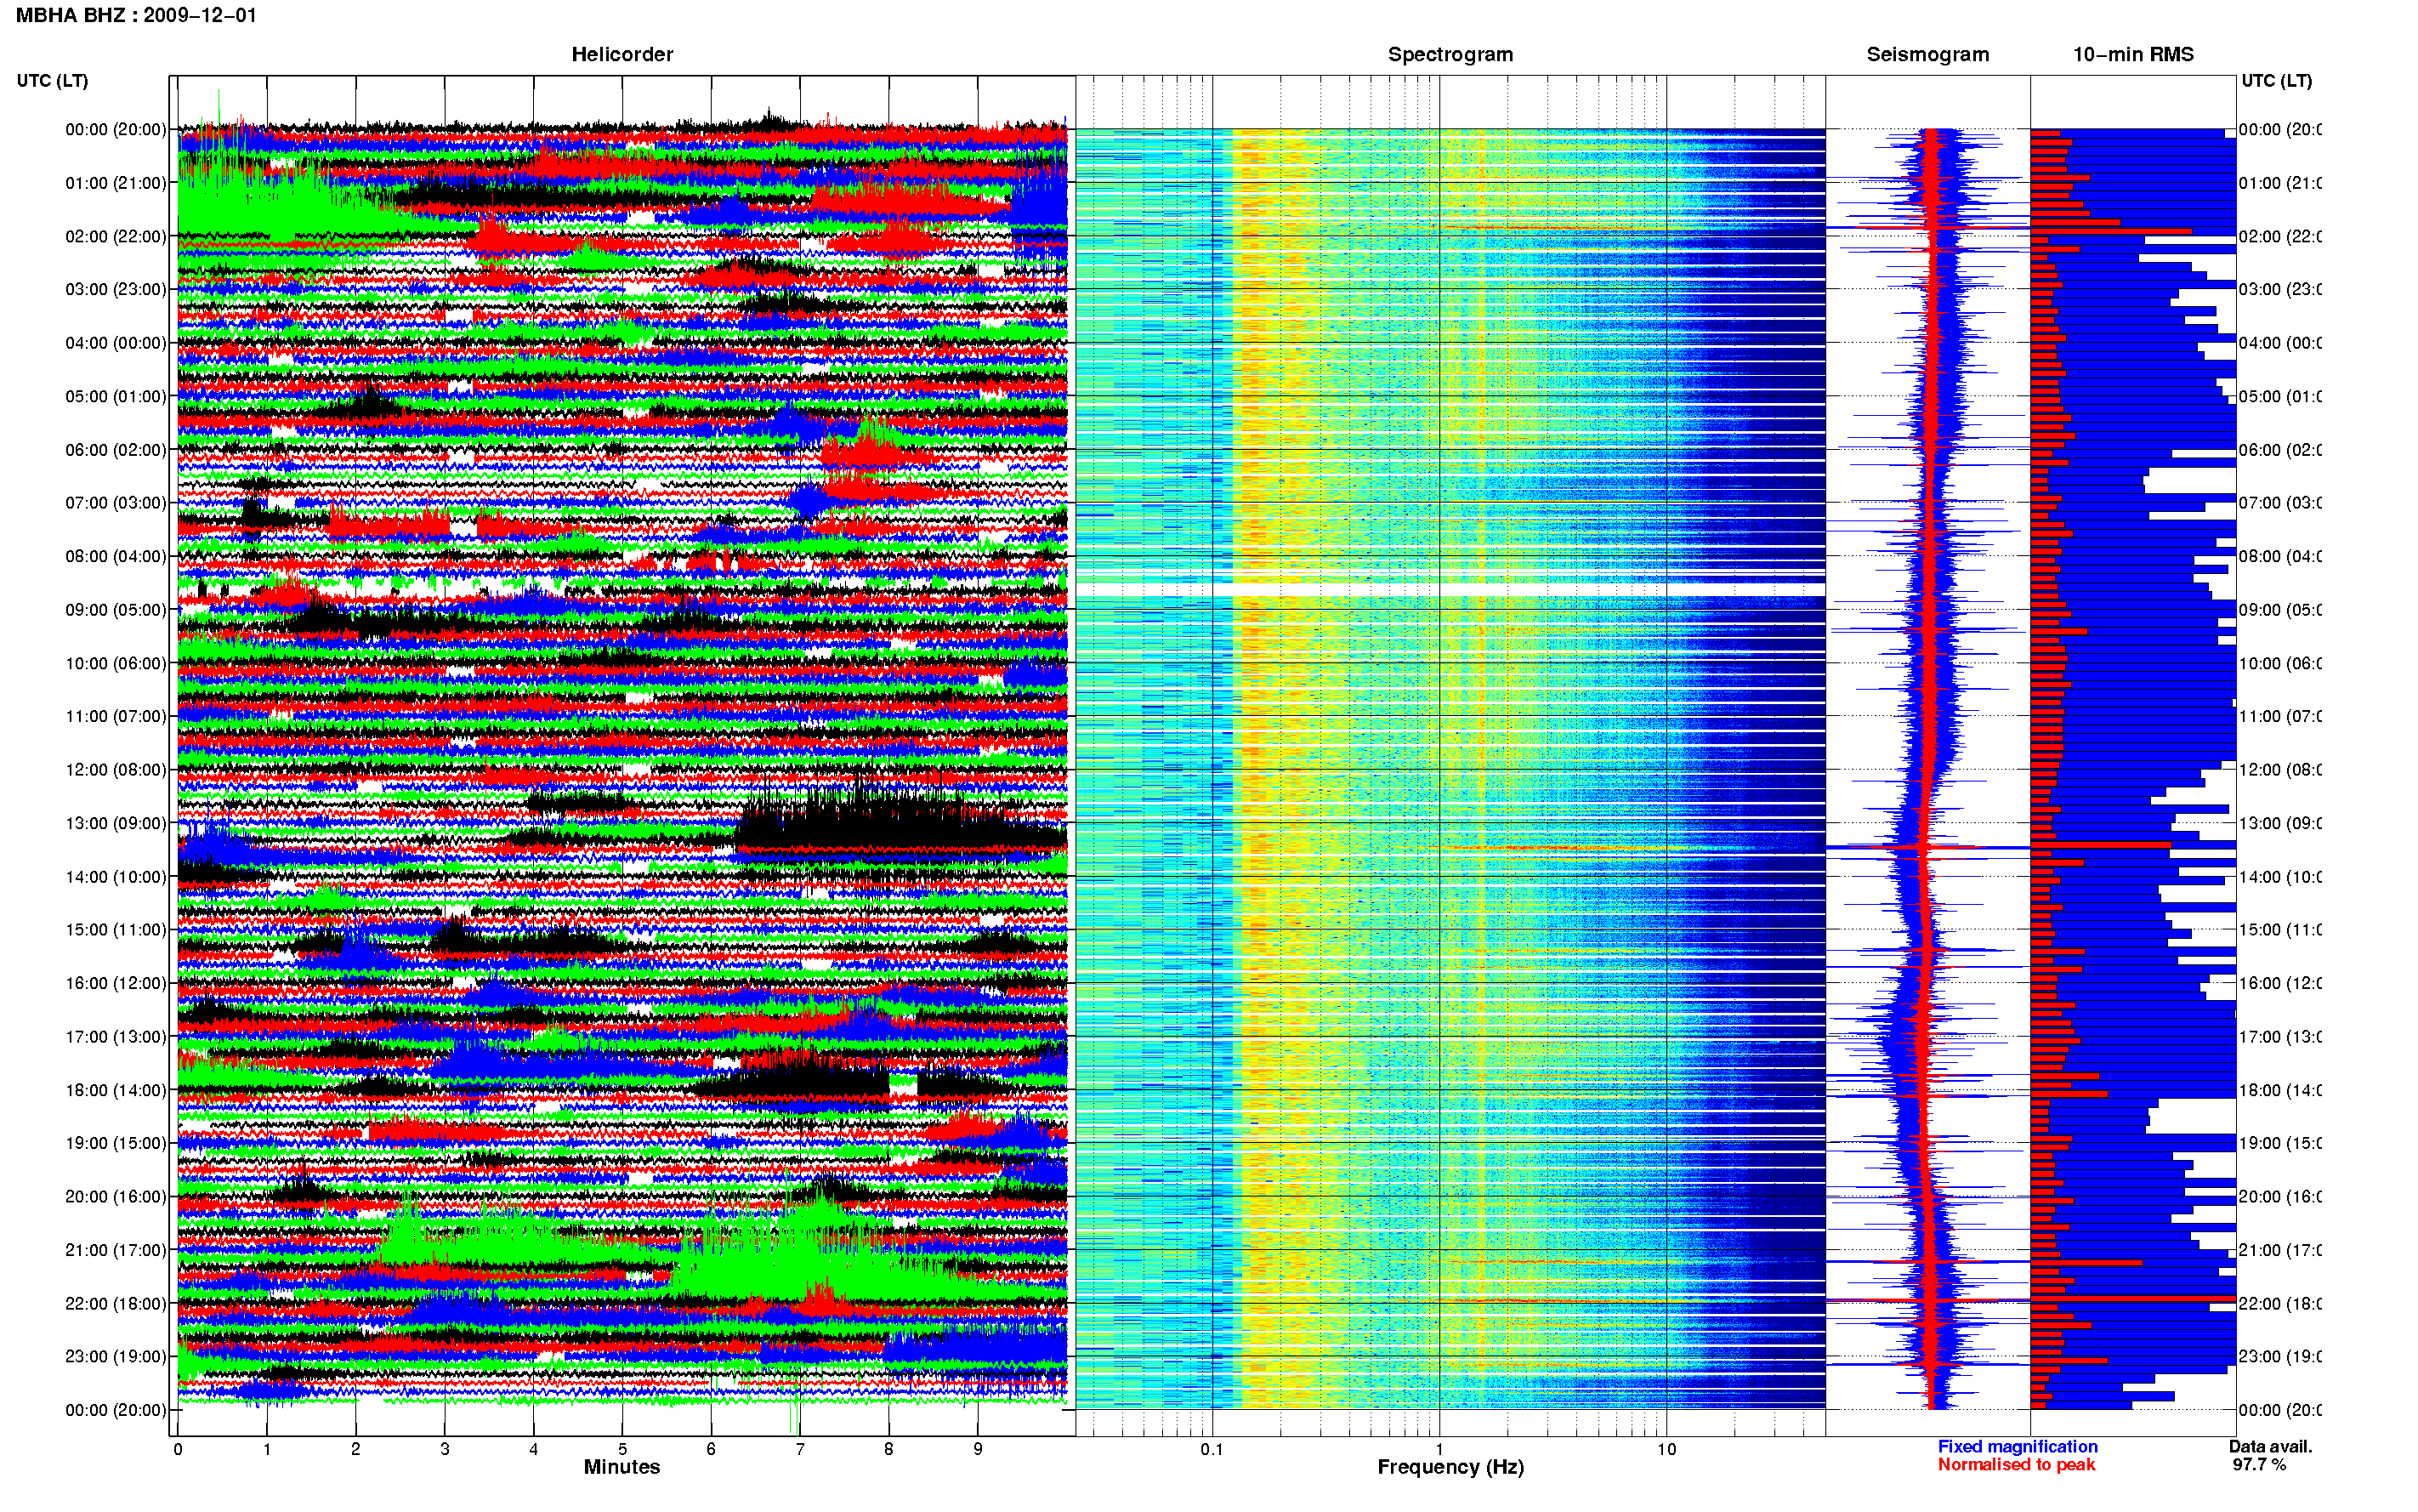Click the white data gap in the spectrogram

click(x=1450, y=589)
